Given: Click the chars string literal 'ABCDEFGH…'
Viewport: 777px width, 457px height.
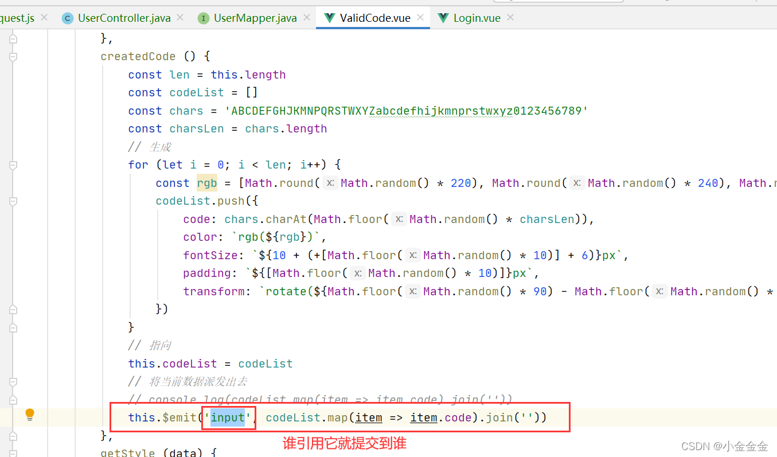Looking at the screenshot, I should 406,111.
